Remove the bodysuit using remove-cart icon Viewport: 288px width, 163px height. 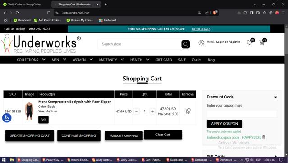pyautogui.click(x=187, y=111)
